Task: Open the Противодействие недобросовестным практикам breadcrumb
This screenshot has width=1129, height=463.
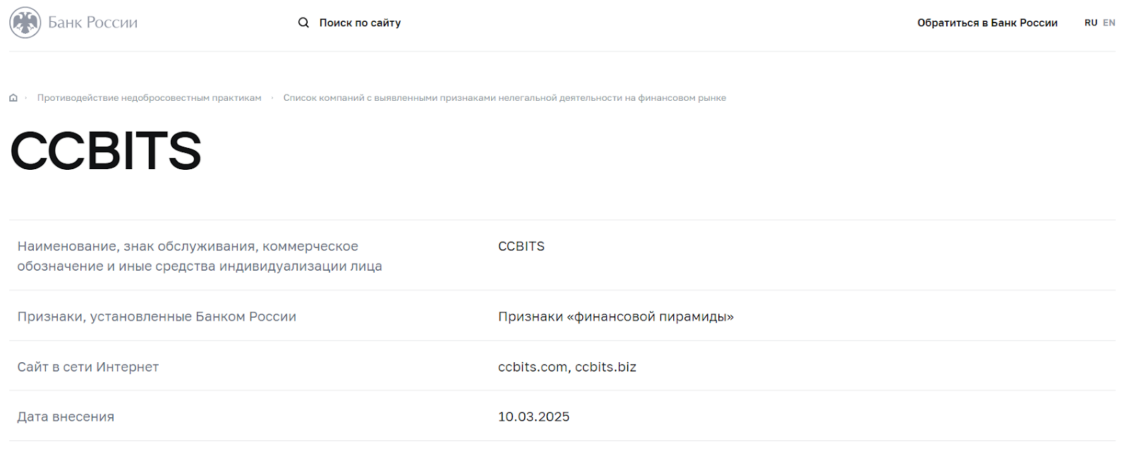Action: pyautogui.click(x=149, y=98)
